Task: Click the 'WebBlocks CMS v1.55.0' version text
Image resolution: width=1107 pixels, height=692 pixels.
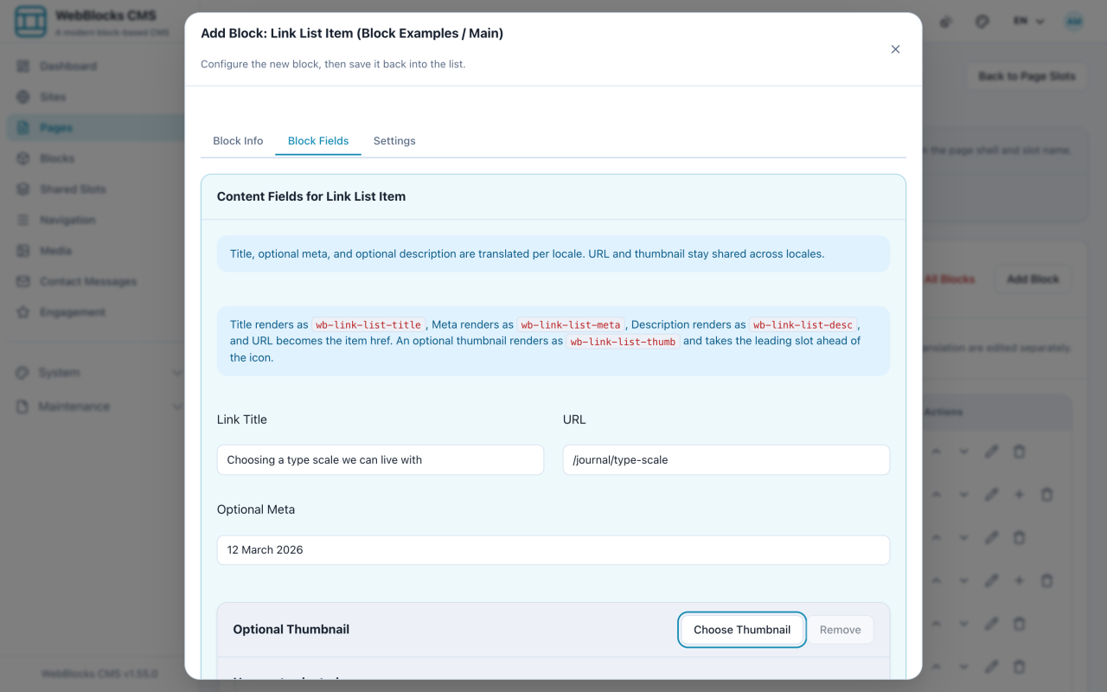Action: [x=99, y=673]
